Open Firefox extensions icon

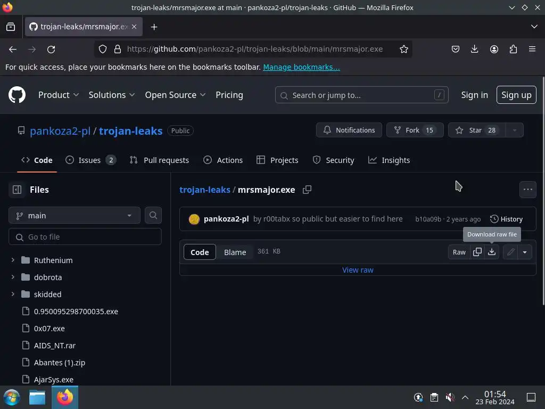(513, 49)
